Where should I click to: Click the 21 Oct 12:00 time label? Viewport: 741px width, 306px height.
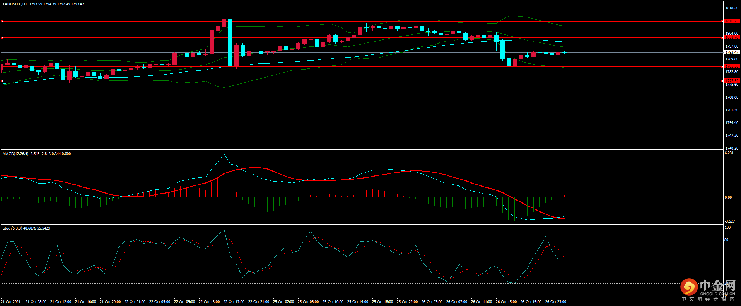[61, 302]
